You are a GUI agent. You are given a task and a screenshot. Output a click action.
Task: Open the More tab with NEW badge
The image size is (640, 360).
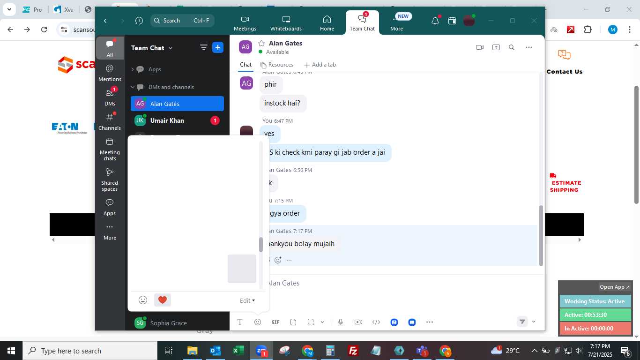coord(397,23)
